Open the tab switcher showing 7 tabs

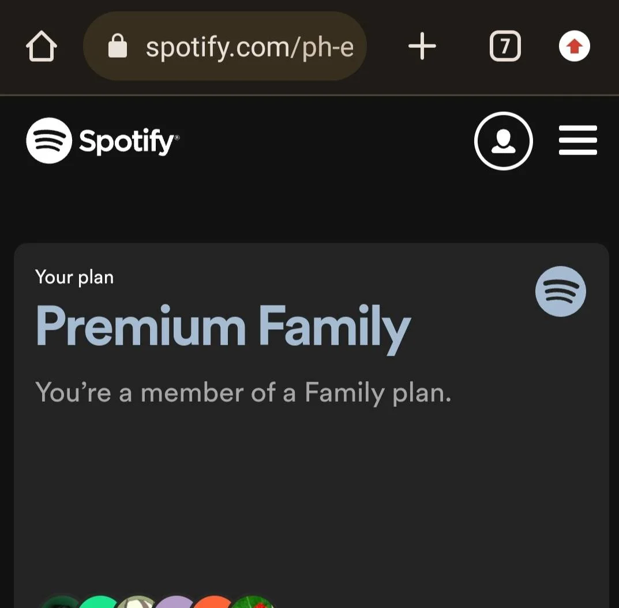tap(505, 46)
